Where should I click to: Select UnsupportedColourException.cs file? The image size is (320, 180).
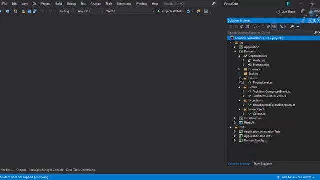pyautogui.click(x=274, y=105)
